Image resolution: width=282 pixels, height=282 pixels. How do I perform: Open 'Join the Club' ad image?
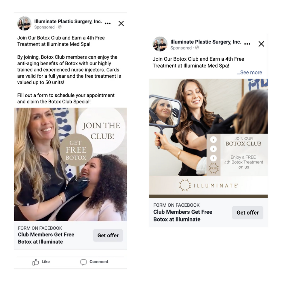pos(70,164)
